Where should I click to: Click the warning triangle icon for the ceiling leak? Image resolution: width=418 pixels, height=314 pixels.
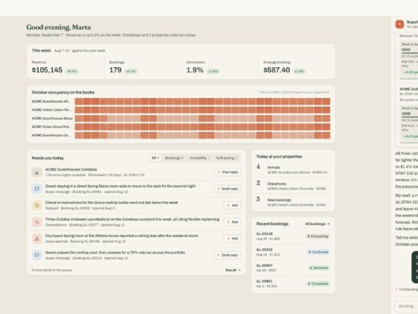(37, 238)
